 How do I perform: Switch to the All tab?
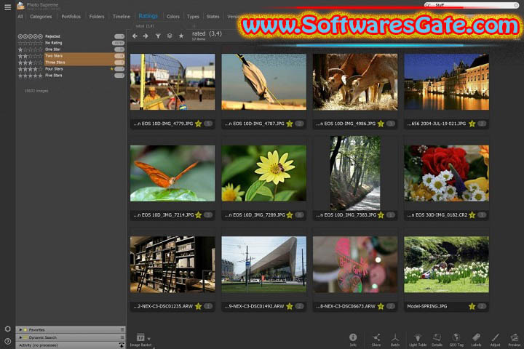click(x=20, y=17)
